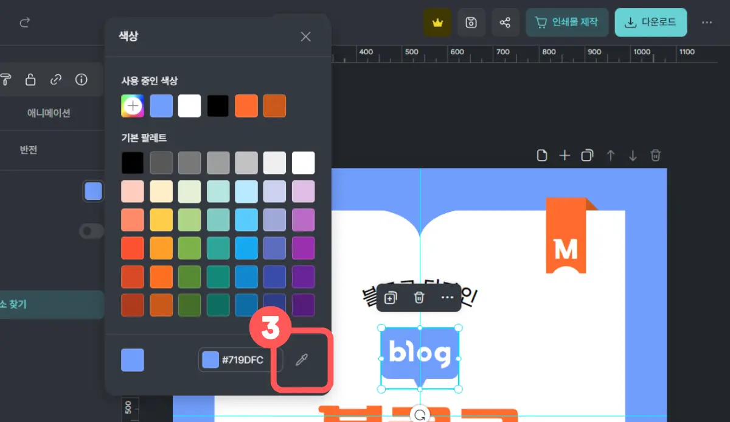Duplicate the selected element from floating toolbar

click(391, 297)
